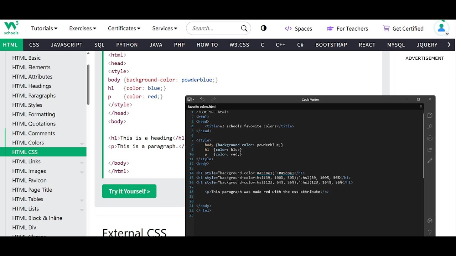Select SQL in the topic navbar

point(99,45)
